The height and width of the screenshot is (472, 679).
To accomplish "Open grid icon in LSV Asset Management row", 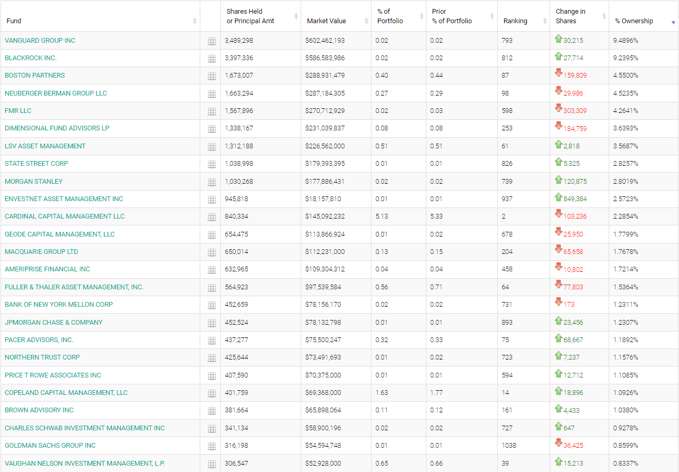I will coord(212,147).
